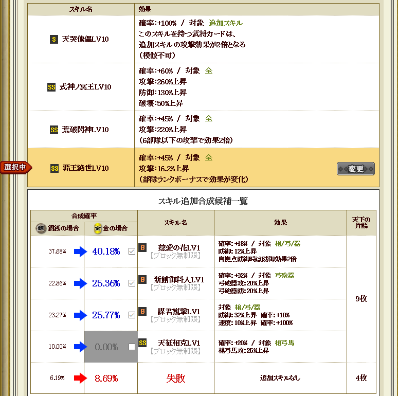
Task: Click the blue arrow in the 37.68% row
Action: coord(80,251)
